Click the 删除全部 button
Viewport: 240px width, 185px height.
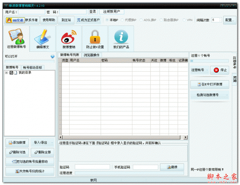(42, 152)
